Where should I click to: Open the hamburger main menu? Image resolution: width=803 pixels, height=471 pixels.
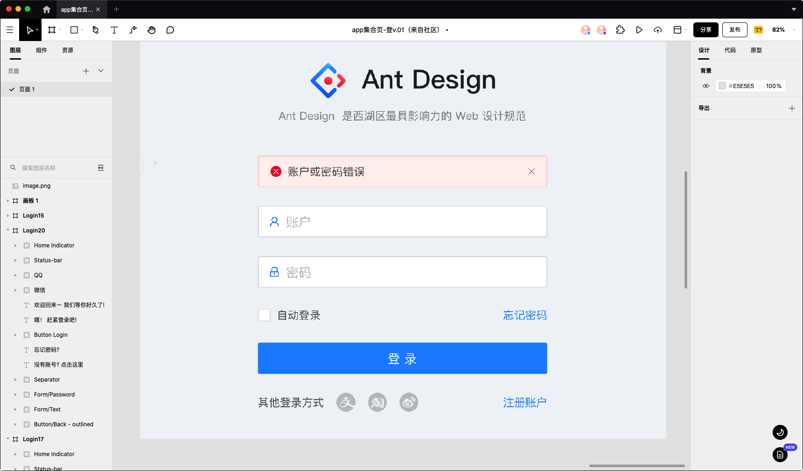coord(10,30)
